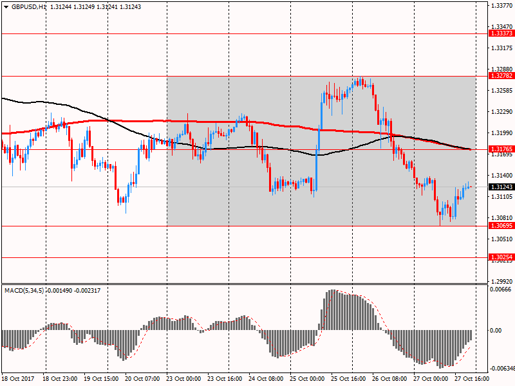Click the 1.29920 price scale value
515x386 pixels.
tap(502, 281)
